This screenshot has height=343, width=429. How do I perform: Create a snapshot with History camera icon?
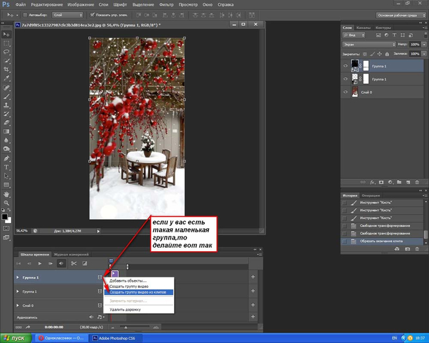(408, 249)
